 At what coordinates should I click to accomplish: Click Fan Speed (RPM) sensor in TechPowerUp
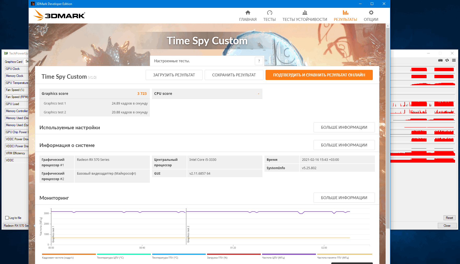[x=17, y=97]
